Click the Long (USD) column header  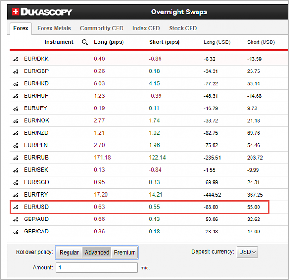click(x=217, y=42)
